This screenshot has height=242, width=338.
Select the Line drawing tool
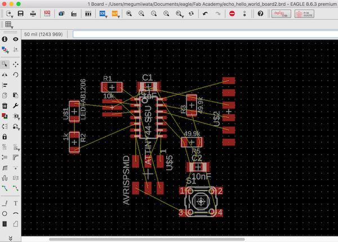(5, 203)
